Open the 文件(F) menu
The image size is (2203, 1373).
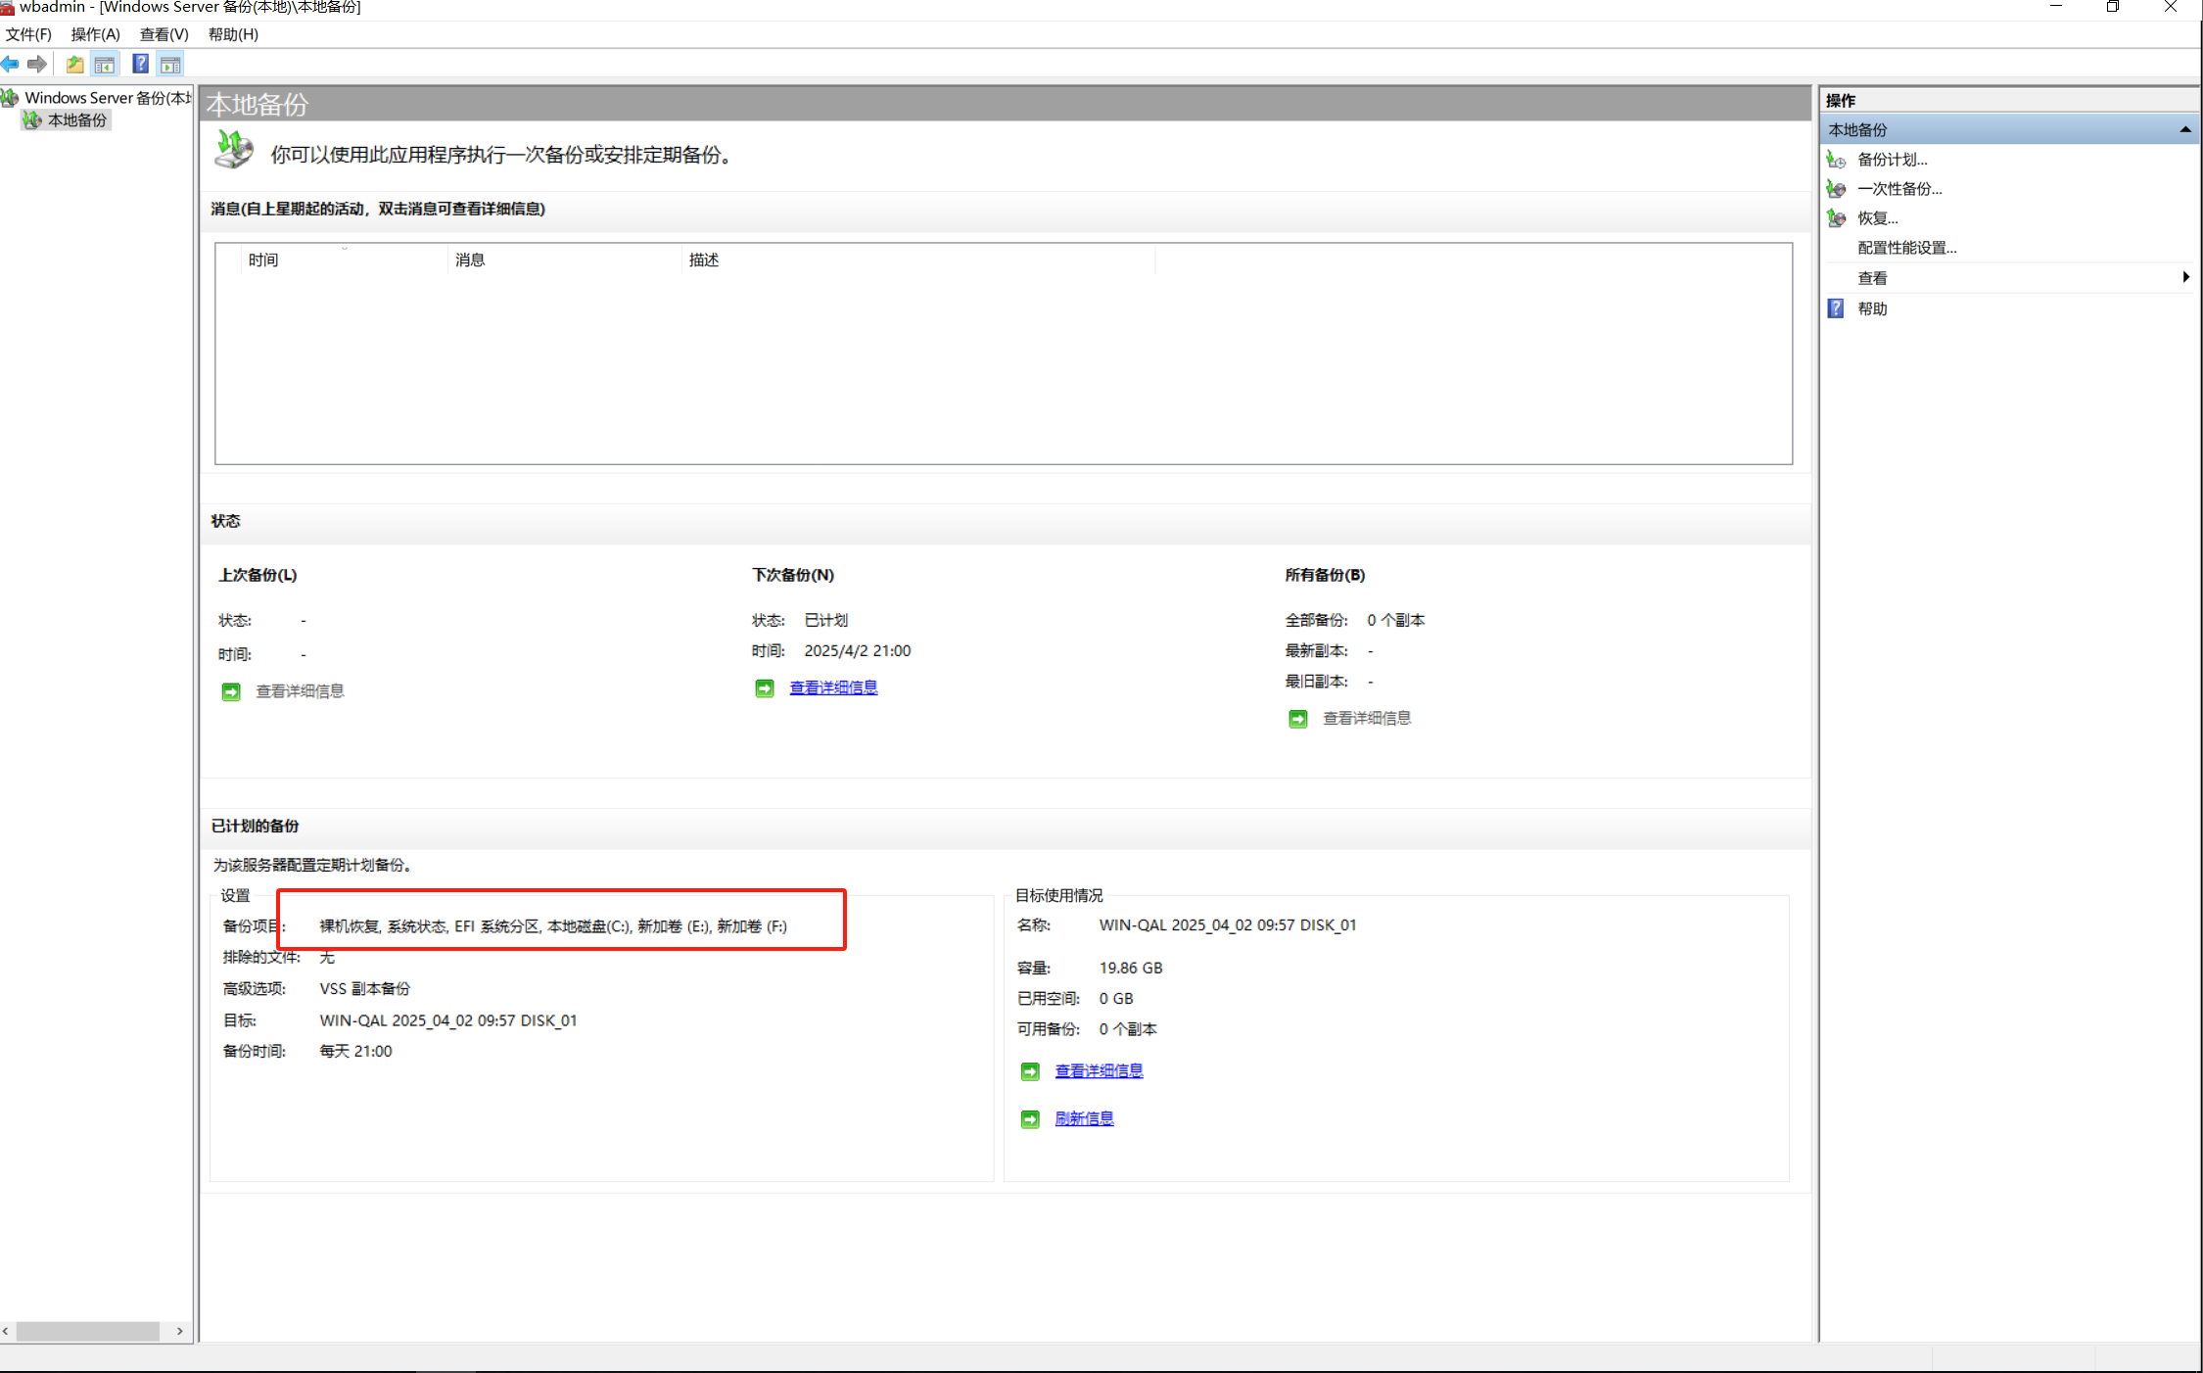[28, 34]
